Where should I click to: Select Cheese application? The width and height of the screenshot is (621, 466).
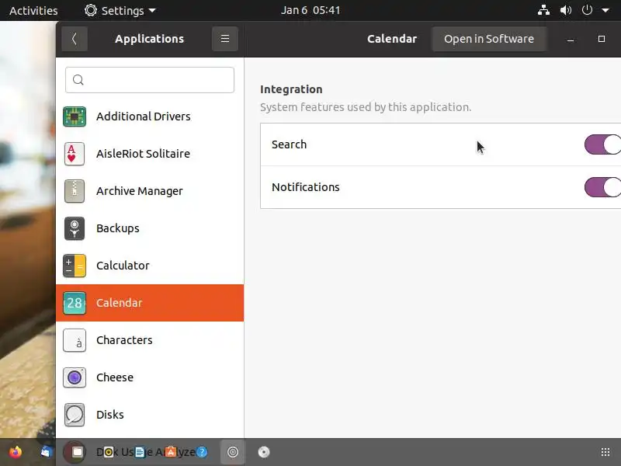tap(150, 377)
